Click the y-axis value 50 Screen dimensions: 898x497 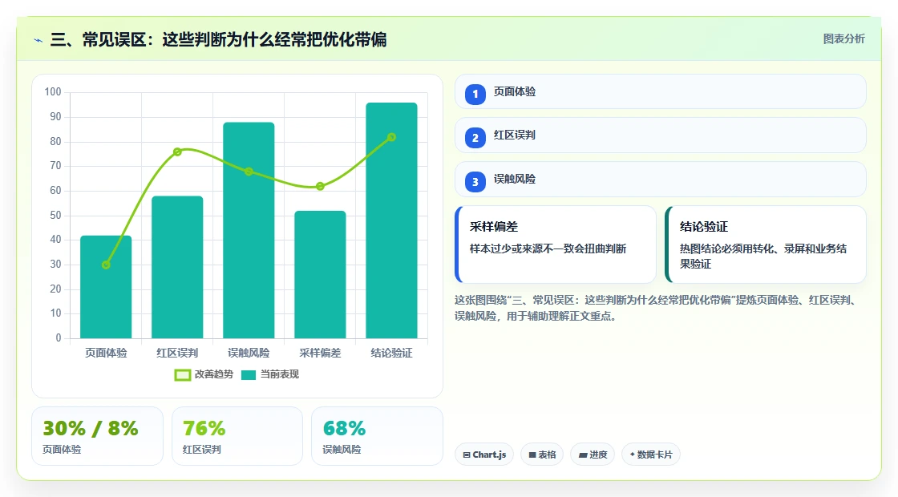click(x=55, y=216)
